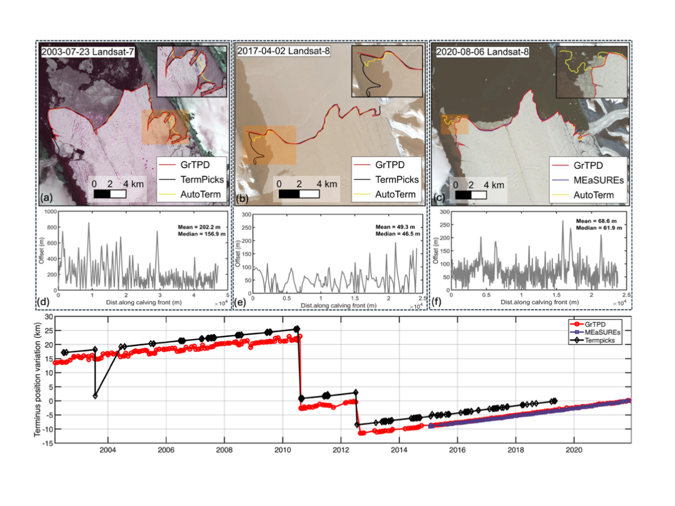Screen dimensions: 675x506
Task: Click the orange highlighted box in panel (a)
Action: 166,127
